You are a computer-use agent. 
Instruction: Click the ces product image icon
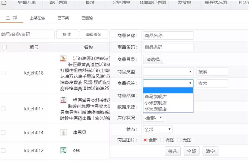(x=63, y=150)
